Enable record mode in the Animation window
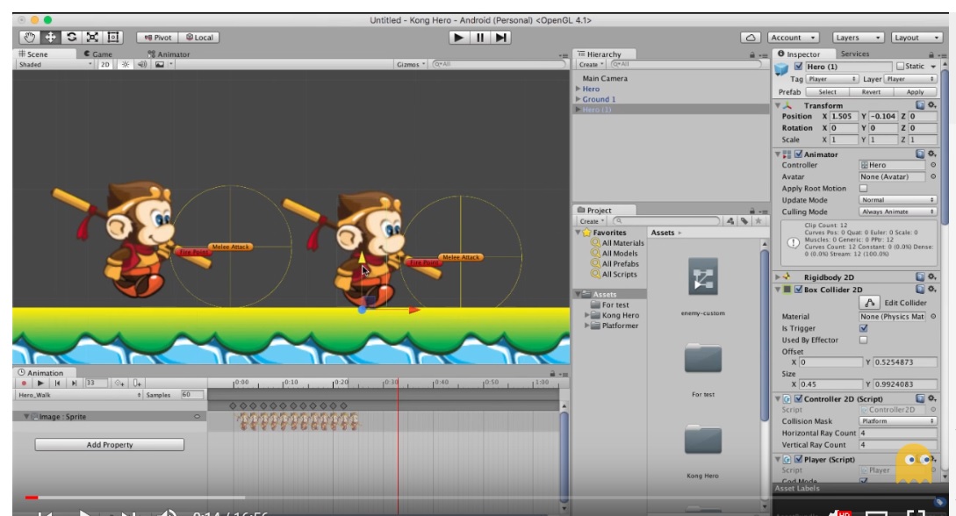 [25, 383]
